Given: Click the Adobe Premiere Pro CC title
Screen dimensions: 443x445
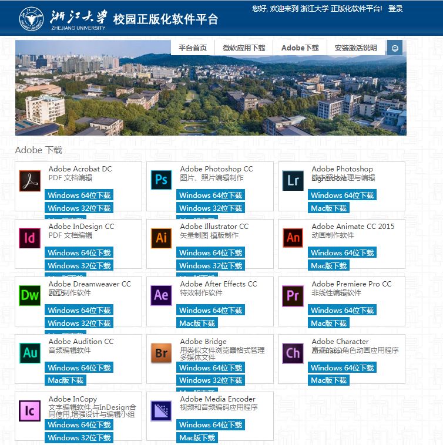Looking at the screenshot, I should (351, 284).
